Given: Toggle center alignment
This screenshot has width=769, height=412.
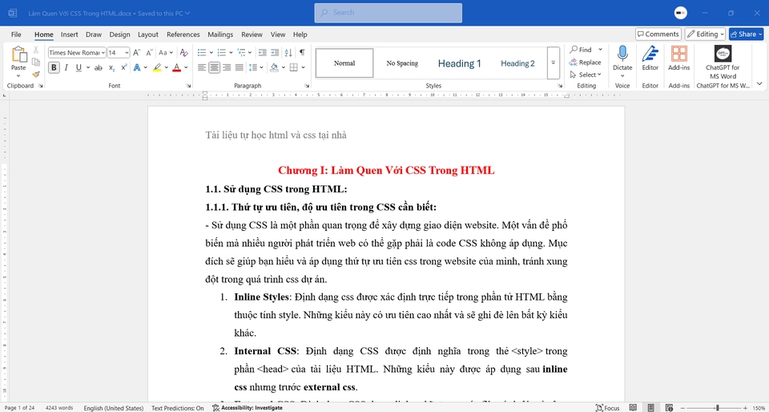Looking at the screenshot, I should pyautogui.click(x=215, y=67).
